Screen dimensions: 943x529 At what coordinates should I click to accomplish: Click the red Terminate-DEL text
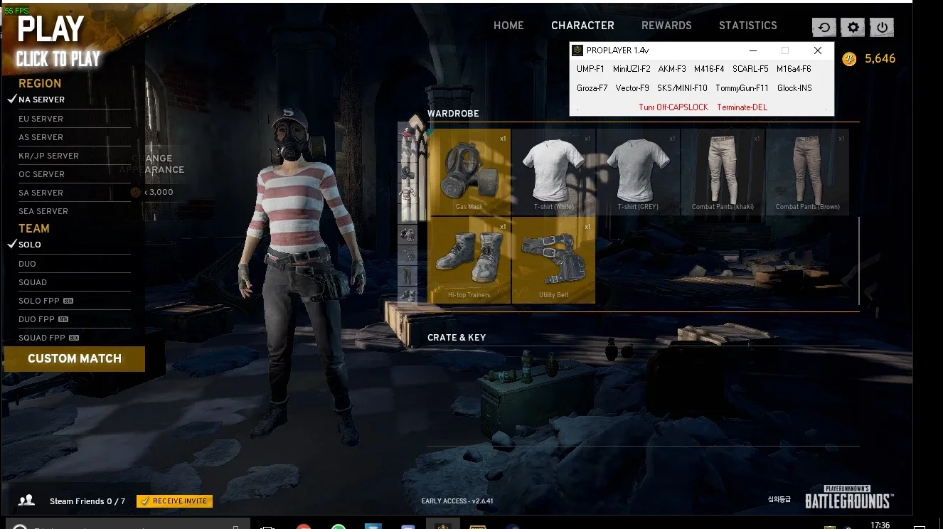(x=742, y=107)
